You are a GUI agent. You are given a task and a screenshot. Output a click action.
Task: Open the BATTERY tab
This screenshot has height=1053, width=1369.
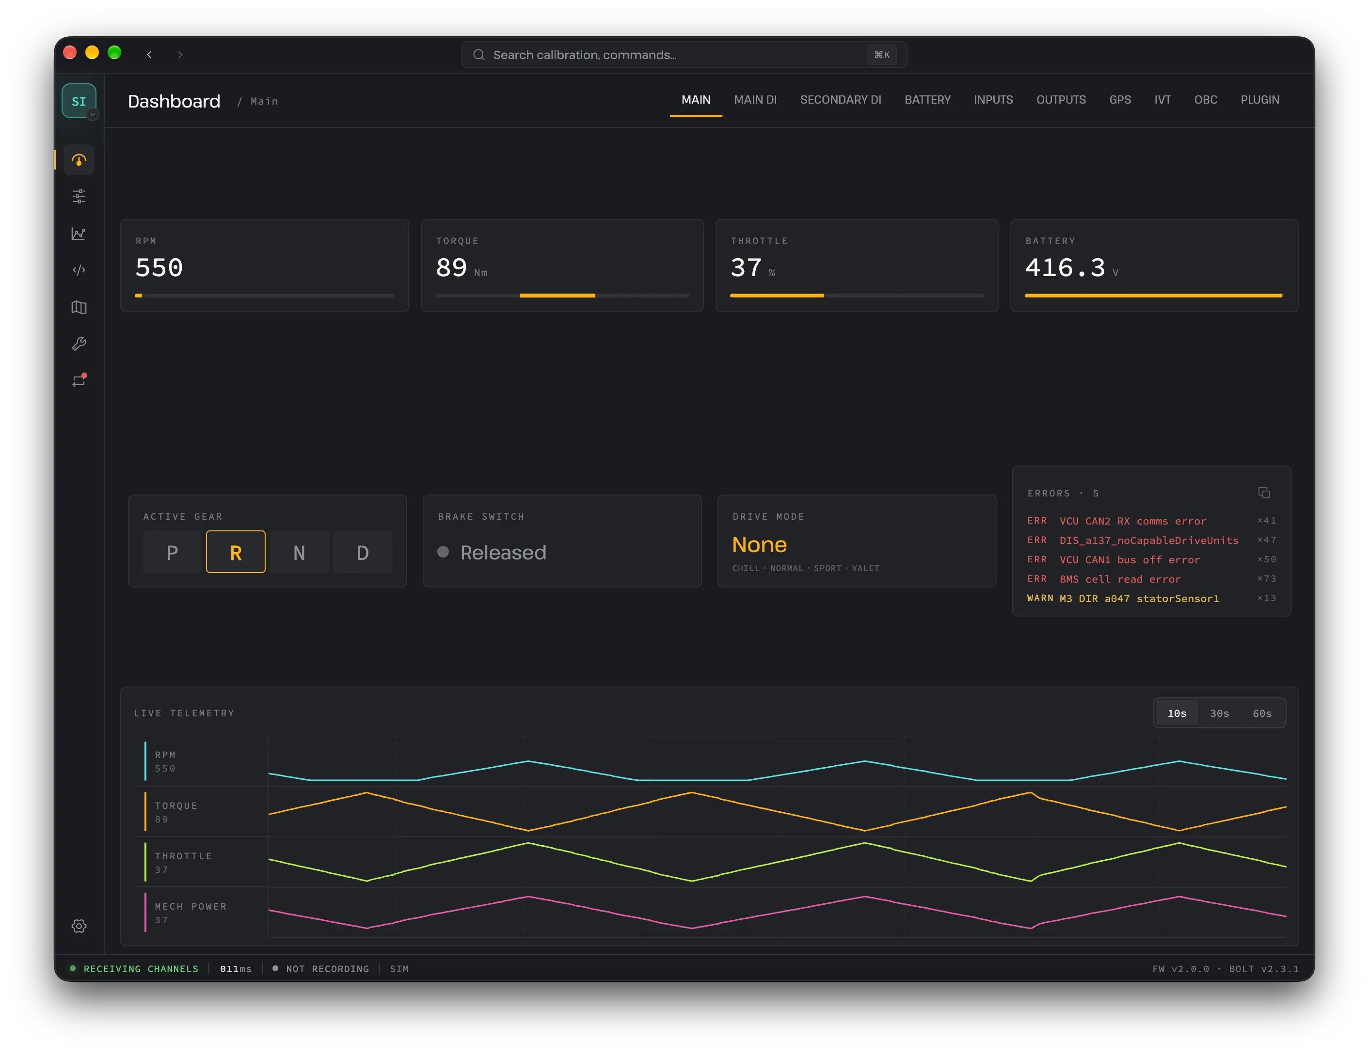tap(927, 100)
